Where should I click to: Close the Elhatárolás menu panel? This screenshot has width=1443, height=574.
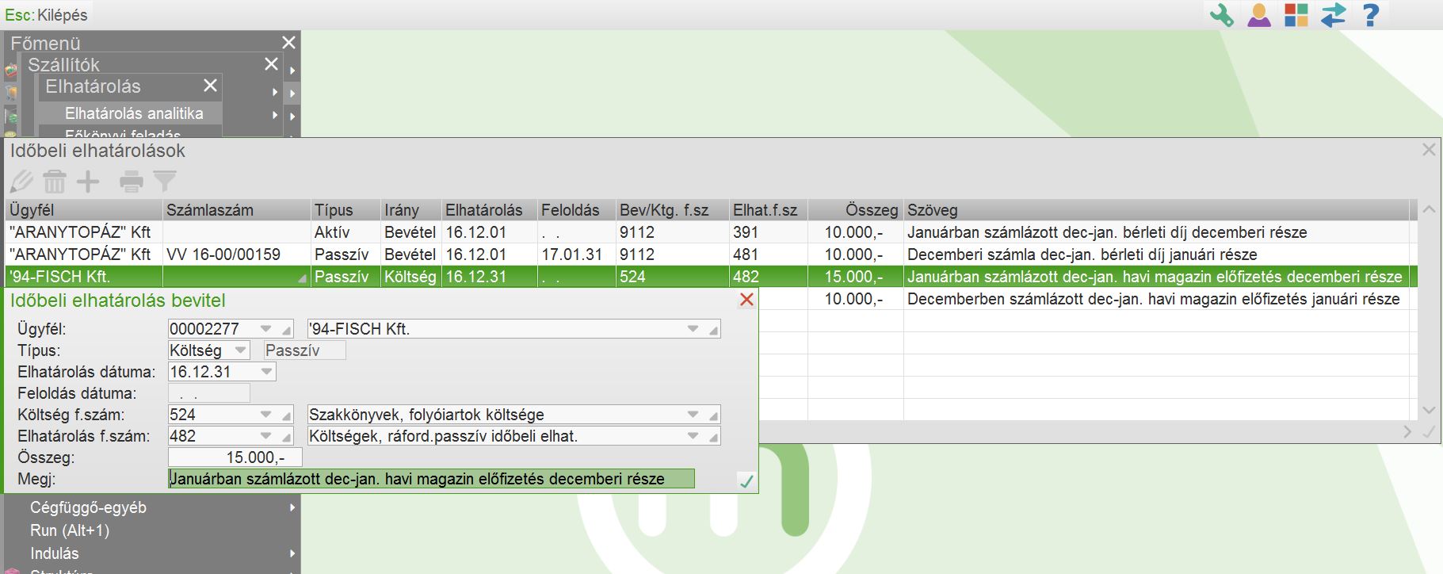coord(210,86)
